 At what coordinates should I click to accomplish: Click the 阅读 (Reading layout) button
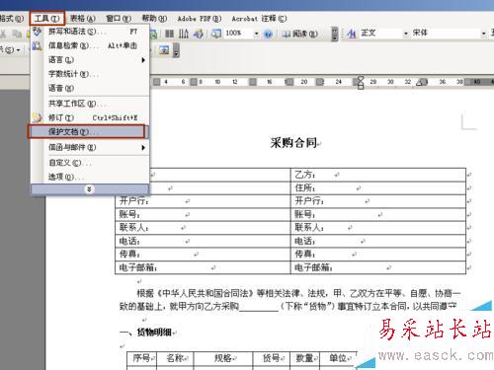coord(299,34)
